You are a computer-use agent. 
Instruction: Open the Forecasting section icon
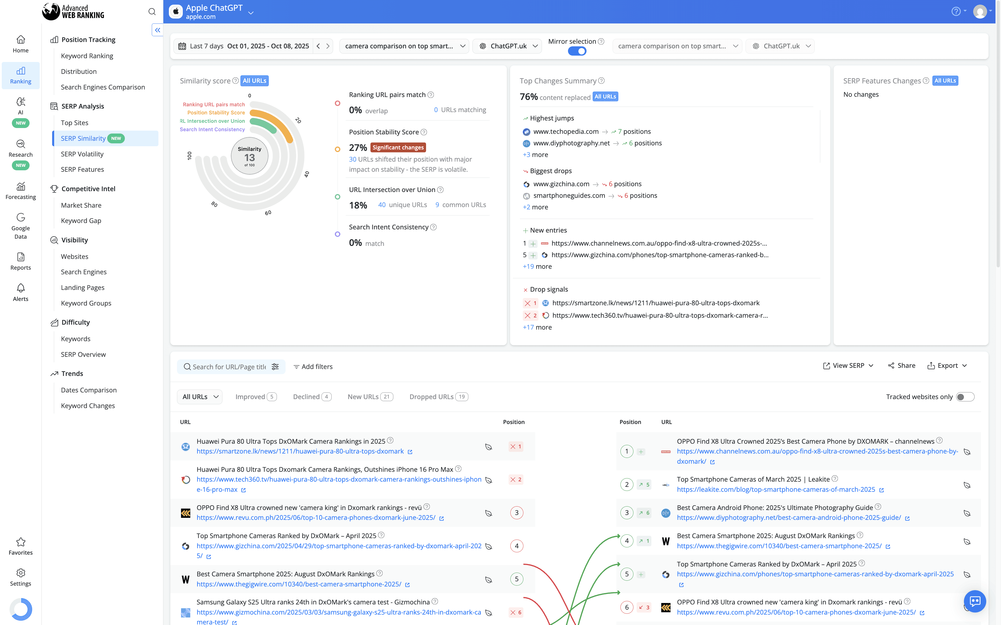pyautogui.click(x=21, y=187)
